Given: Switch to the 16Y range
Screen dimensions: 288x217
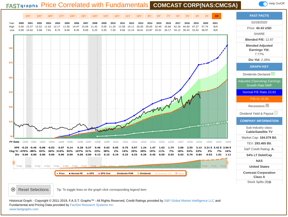Looking at the screenshot, I should tap(72, 16).
